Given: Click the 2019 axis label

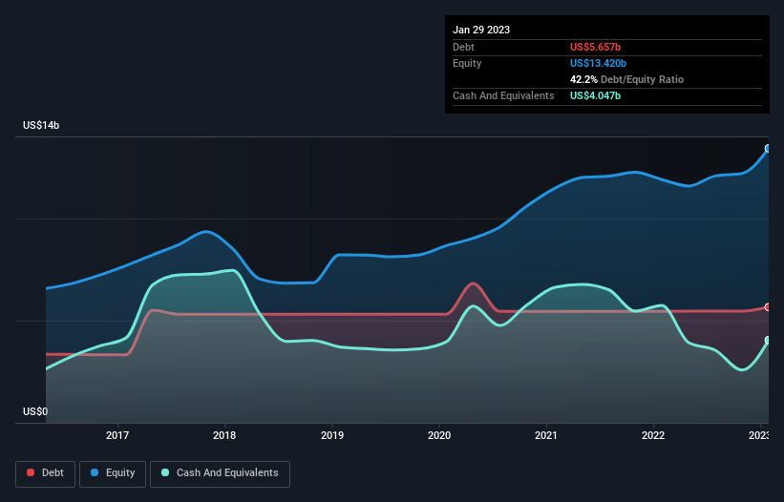Looking at the screenshot, I should click(332, 435).
